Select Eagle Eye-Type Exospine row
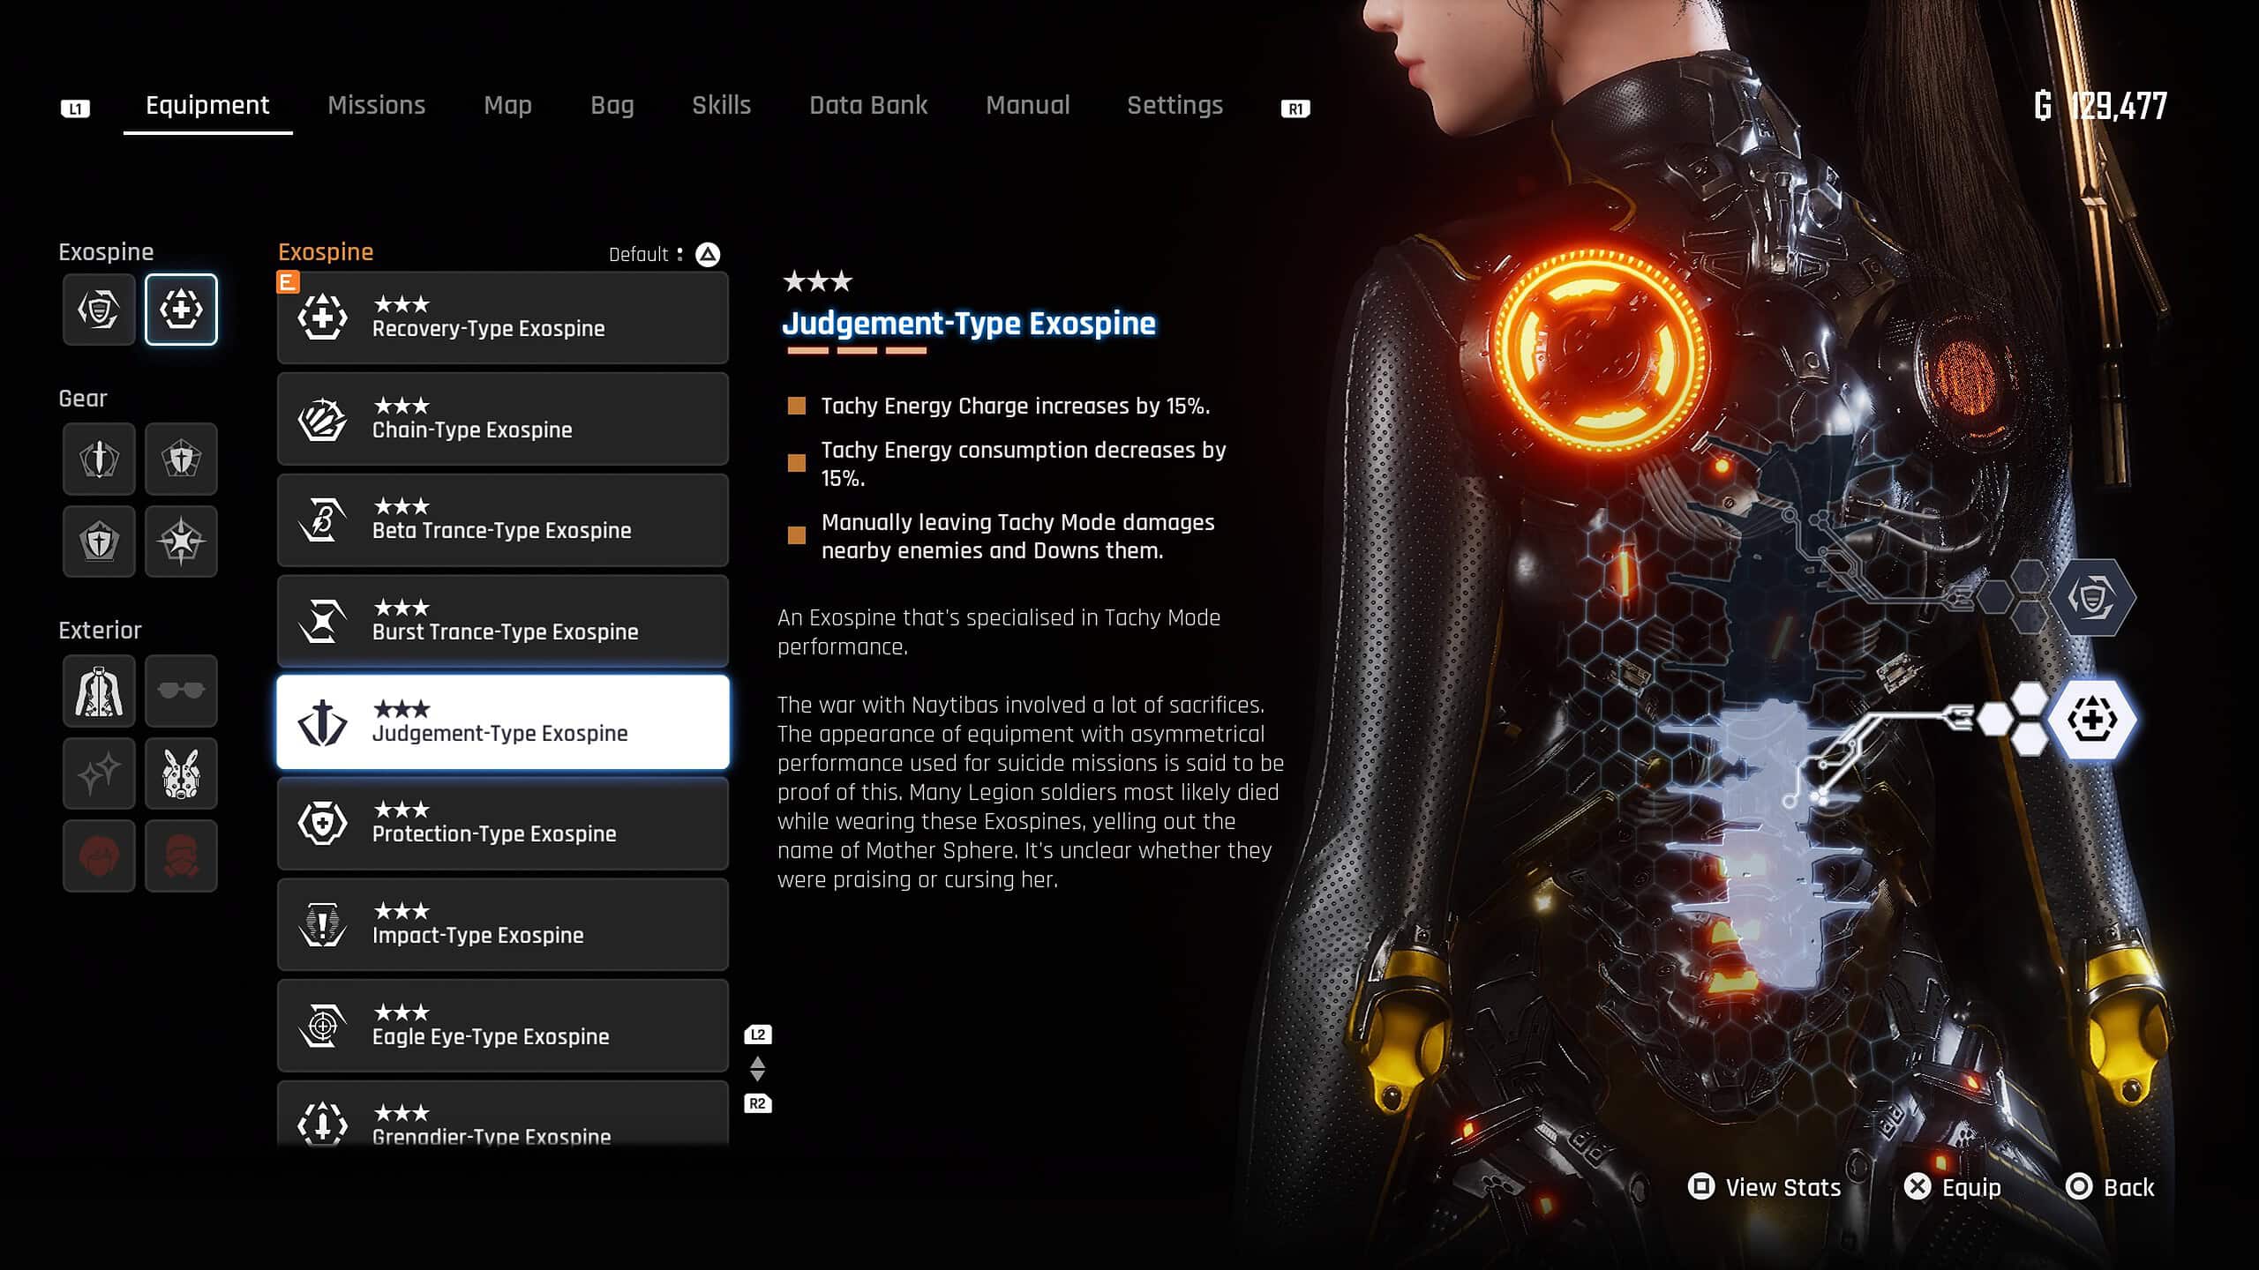This screenshot has width=2259, height=1270. [x=503, y=1026]
